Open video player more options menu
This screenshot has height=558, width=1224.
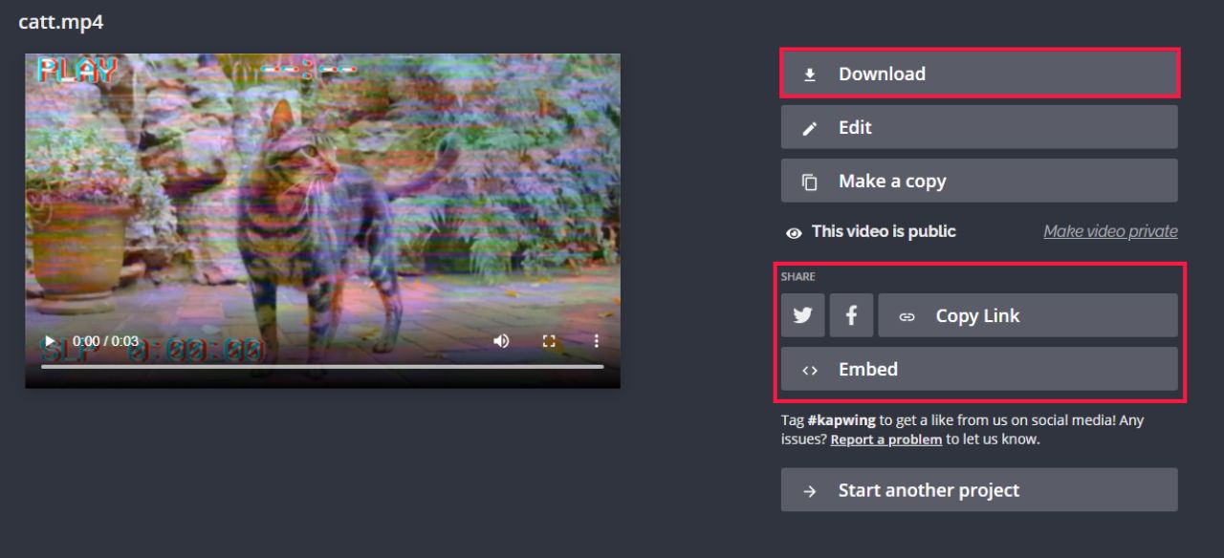(x=596, y=341)
